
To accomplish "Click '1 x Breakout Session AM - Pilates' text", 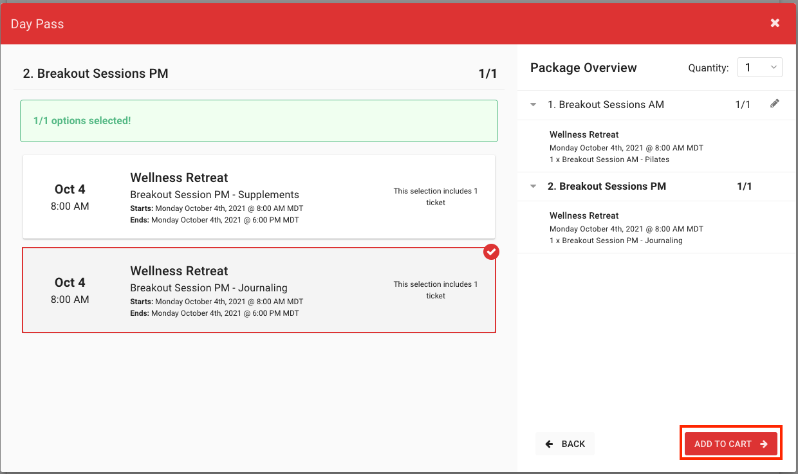I will tap(609, 160).
